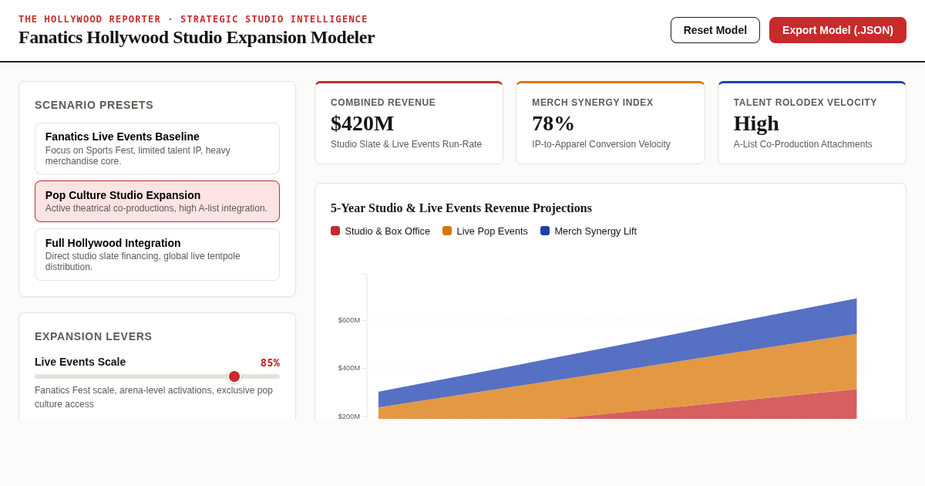
Task: Toggle Live Pop Events legend swatch
Action: [447, 231]
